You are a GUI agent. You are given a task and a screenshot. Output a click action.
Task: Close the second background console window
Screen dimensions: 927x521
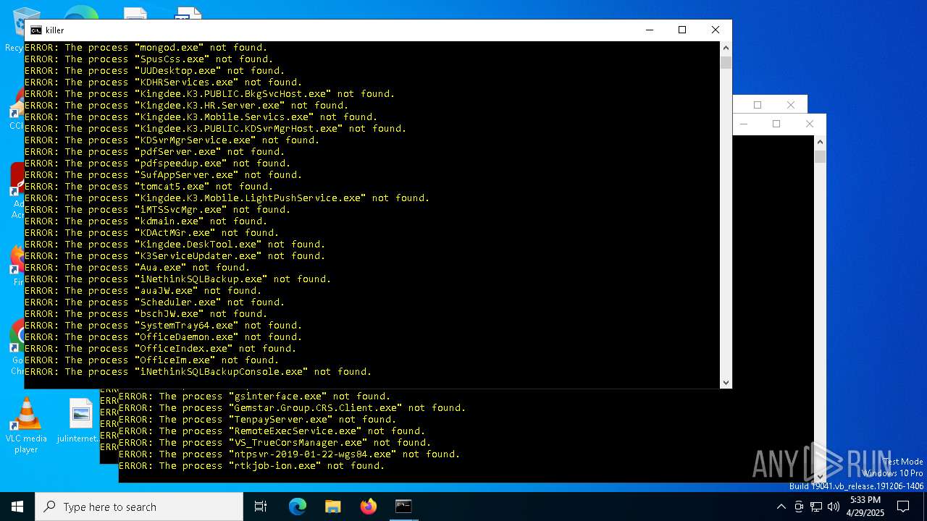791,105
